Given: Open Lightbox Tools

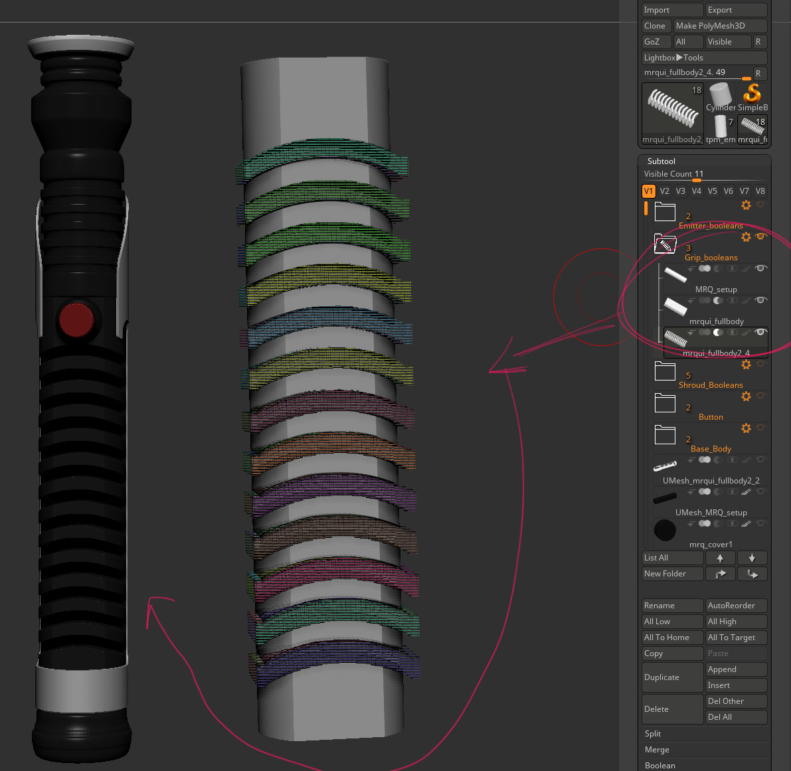Looking at the screenshot, I should coord(704,58).
